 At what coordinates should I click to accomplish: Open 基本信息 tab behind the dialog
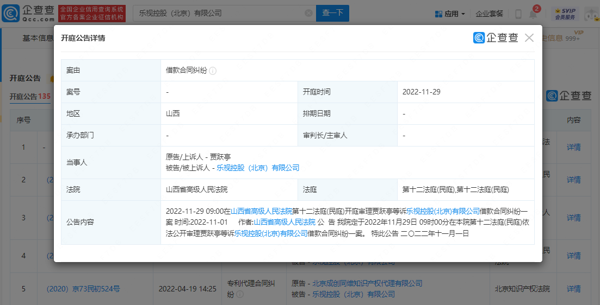(x=38, y=38)
